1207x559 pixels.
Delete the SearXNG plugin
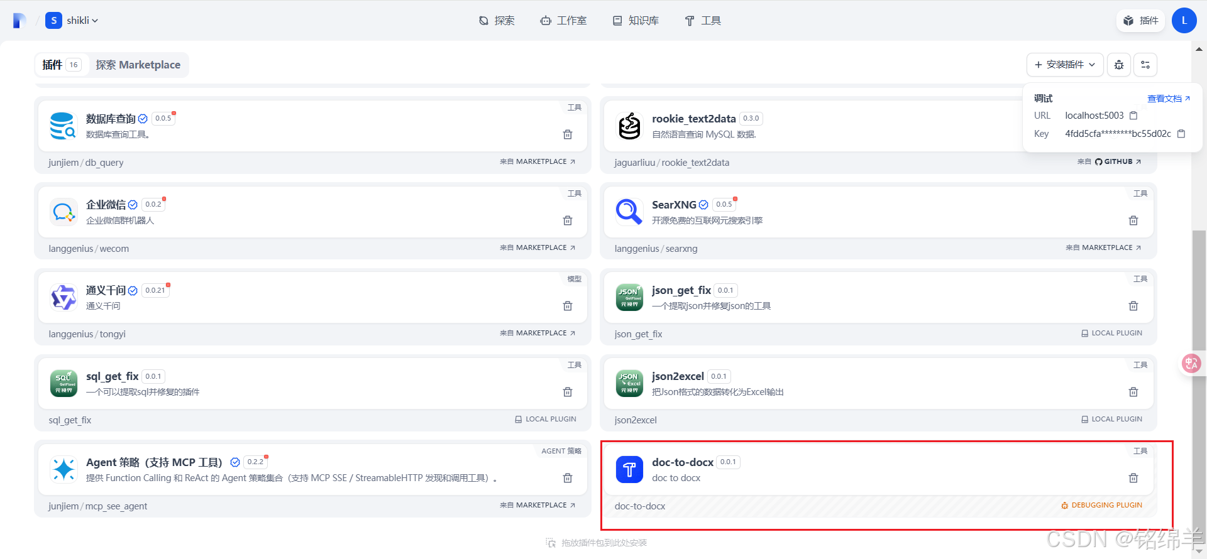[1133, 220]
